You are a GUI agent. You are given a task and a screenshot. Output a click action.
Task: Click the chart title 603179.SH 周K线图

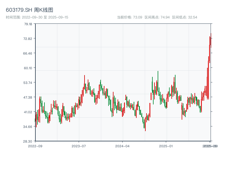30,10
